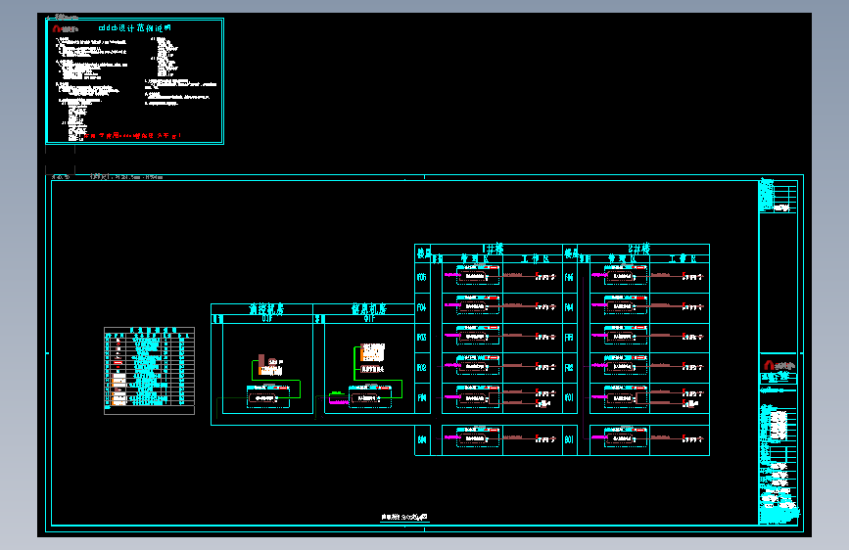Click the F01 floor label under 2#楼
Image resolution: width=849 pixels, height=550 pixels.
pos(569,398)
